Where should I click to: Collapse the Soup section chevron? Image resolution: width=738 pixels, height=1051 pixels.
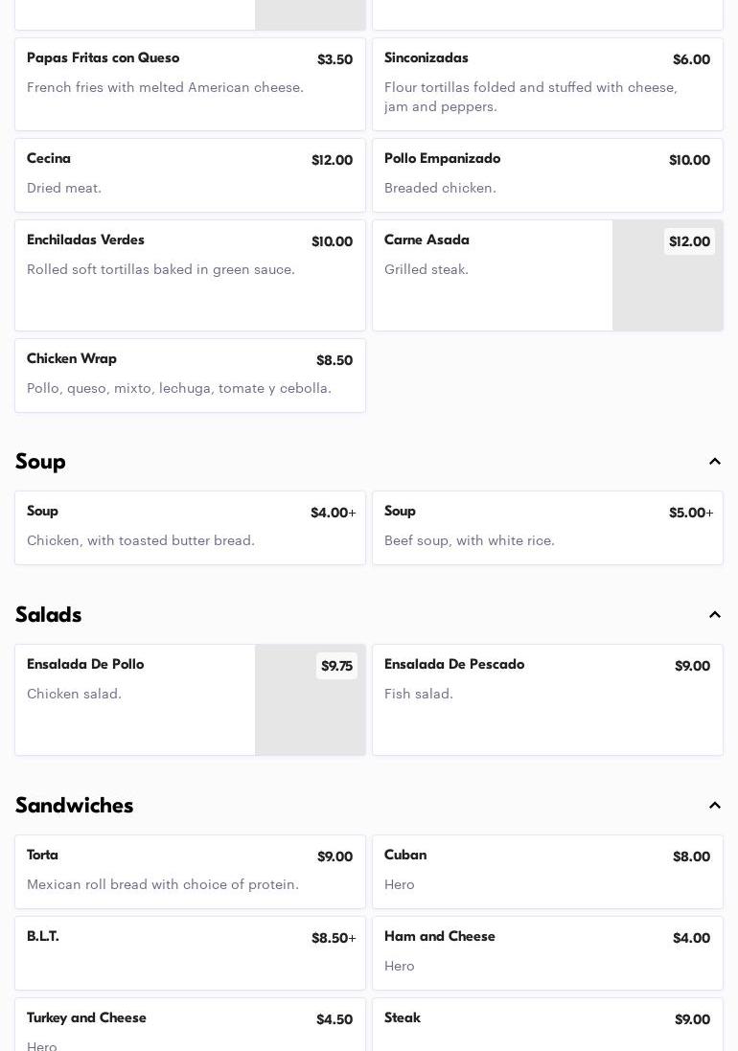click(715, 462)
